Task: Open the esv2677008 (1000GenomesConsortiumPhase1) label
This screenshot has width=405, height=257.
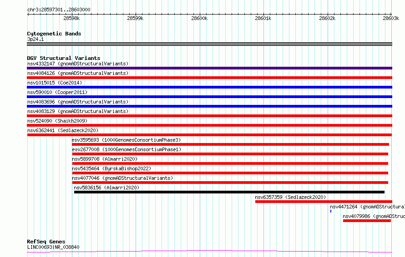Action: click(x=127, y=149)
